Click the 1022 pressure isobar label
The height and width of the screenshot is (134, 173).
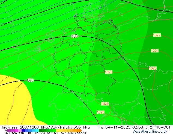pos(157,35)
